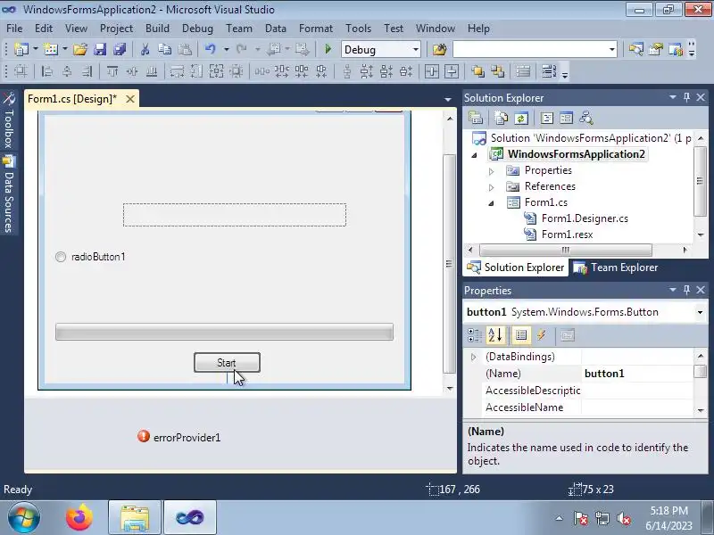Expand the Properties node in Solution Explorer

pyautogui.click(x=492, y=171)
